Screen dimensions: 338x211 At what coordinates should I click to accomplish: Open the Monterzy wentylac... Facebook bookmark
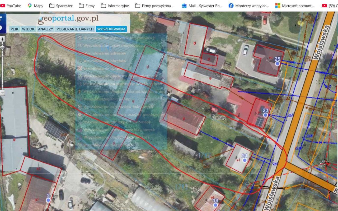tap(248, 6)
